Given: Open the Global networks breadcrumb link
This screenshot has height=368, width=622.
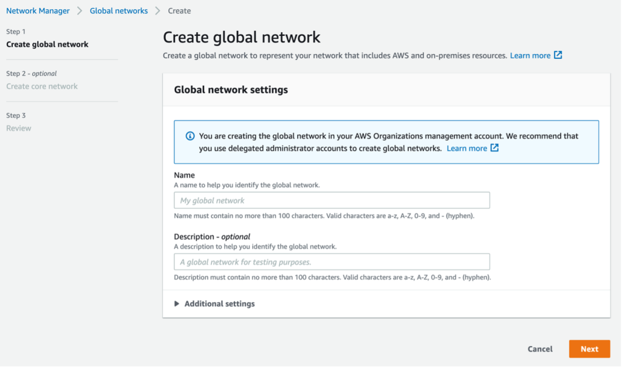Looking at the screenshot, I should pyautogui.click(x=118, y=10).
